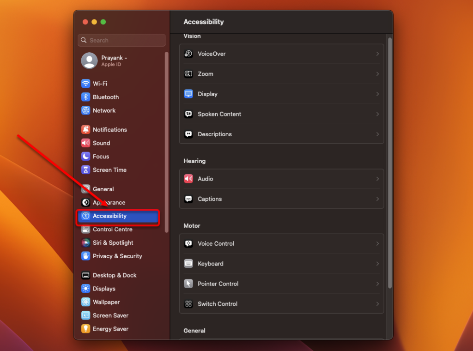Click the Accessibility icon in the sidebar
Screen dimensions: 473x351
point(85,216)
